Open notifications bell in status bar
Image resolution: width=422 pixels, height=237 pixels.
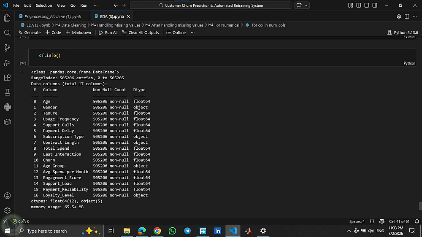(x=417, y=221)
